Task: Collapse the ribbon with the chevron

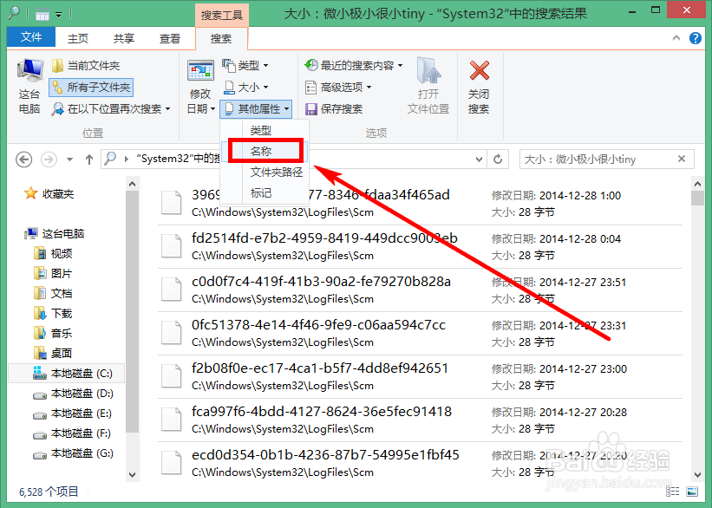Action: (x=676, y=38)
